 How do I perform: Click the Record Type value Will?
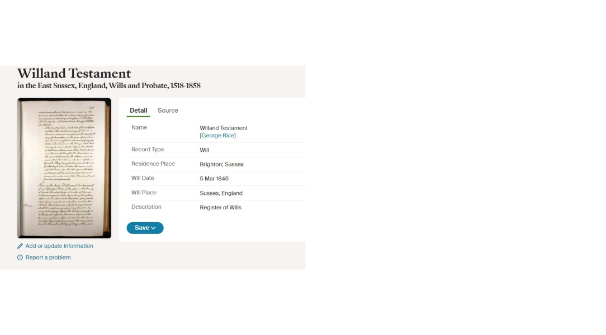tap(203, 150)
